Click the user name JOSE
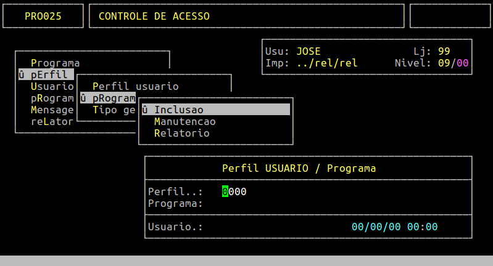This screenshot has width=493, height=266. click(308, 51)
